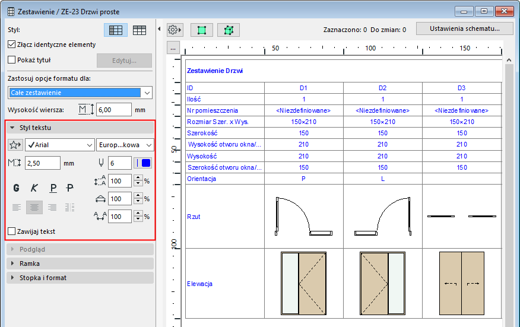Center-align the text
Screen dimensions: 520x327
point(34,207)
